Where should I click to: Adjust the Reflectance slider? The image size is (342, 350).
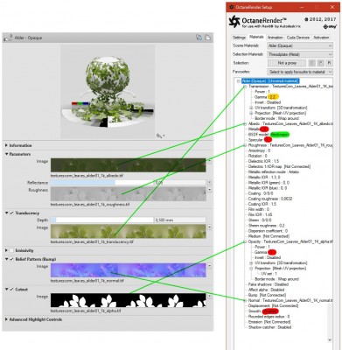click(129, 183)
